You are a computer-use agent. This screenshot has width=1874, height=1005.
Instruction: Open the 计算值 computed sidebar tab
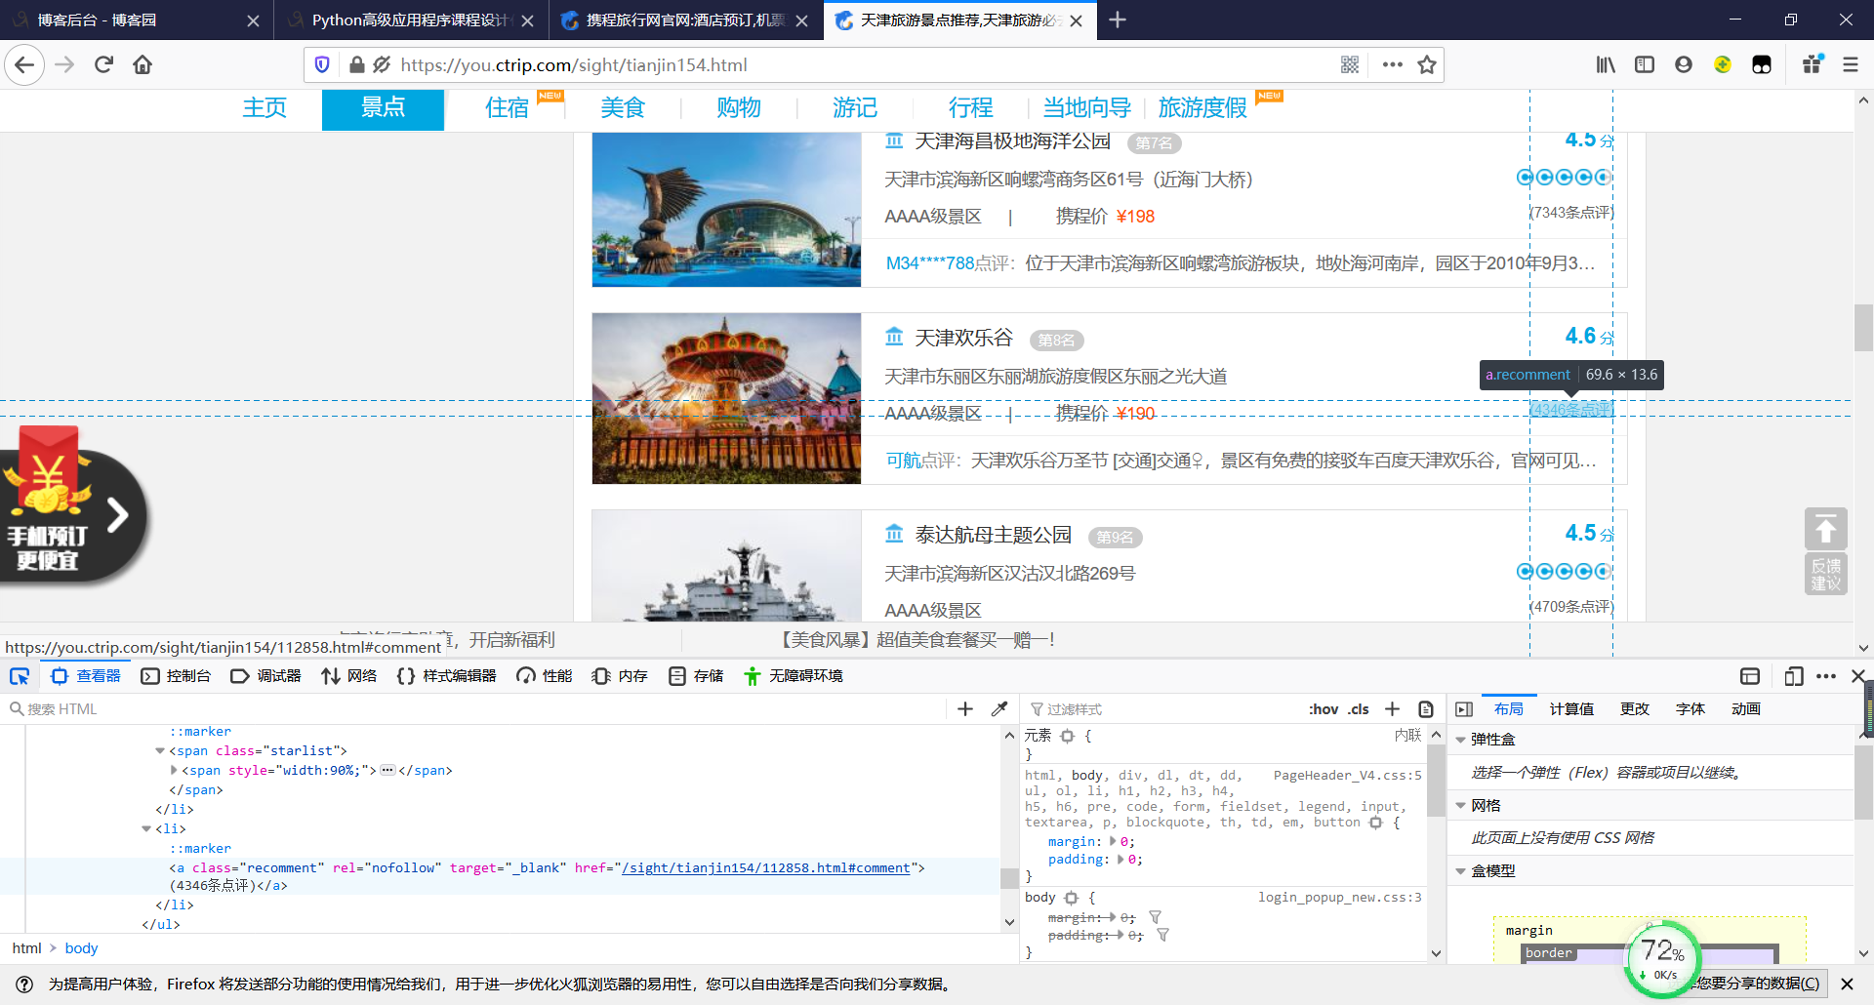(x=1571, y=709)
